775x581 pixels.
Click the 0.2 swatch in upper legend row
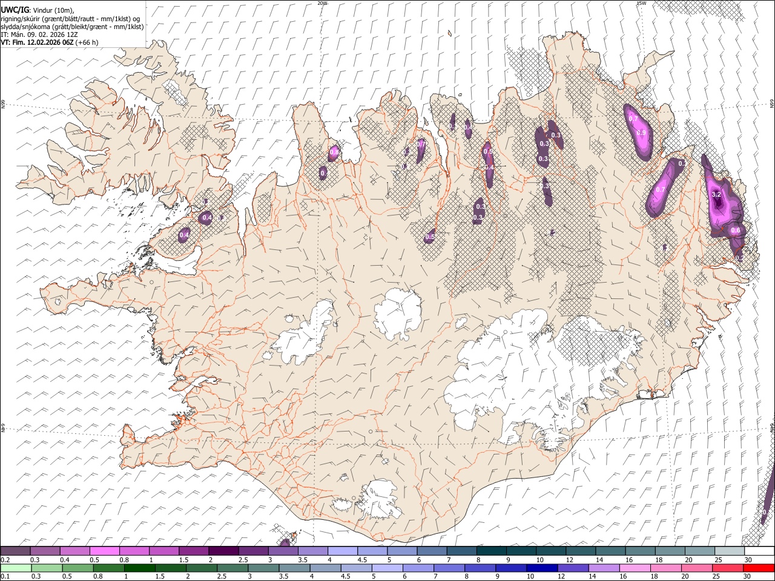point(15,551)
